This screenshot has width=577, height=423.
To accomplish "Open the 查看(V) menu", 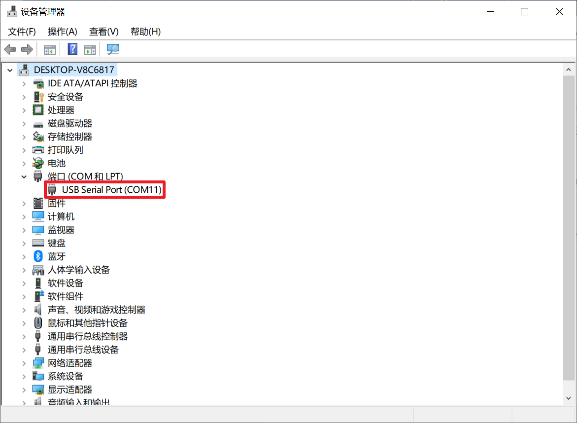I will tap(103, 32).
